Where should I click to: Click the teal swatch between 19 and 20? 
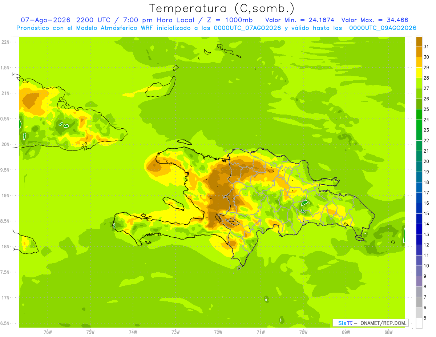(419, 167)
